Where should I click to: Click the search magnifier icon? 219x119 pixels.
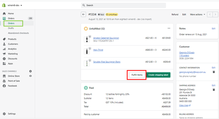[x=84, y=5]
